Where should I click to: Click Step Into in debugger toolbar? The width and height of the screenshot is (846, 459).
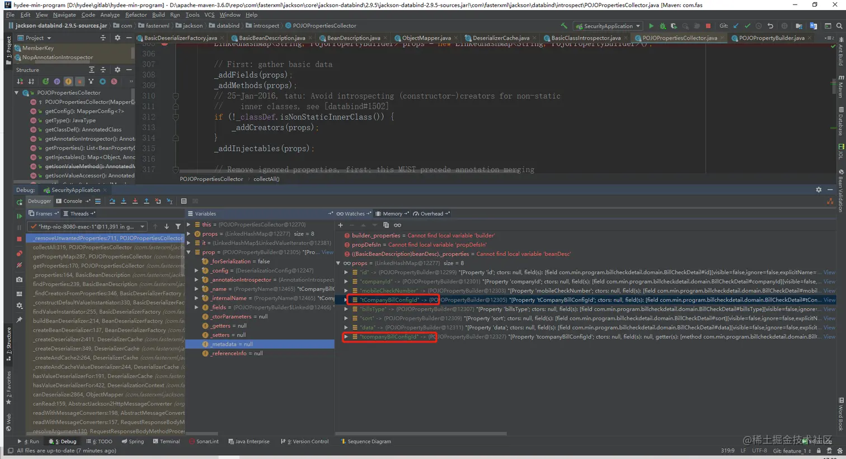click(124, 201)
